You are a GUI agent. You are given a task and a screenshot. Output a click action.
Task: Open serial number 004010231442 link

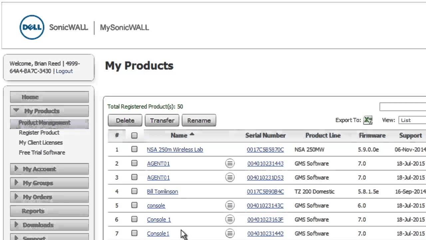[265, 234]
